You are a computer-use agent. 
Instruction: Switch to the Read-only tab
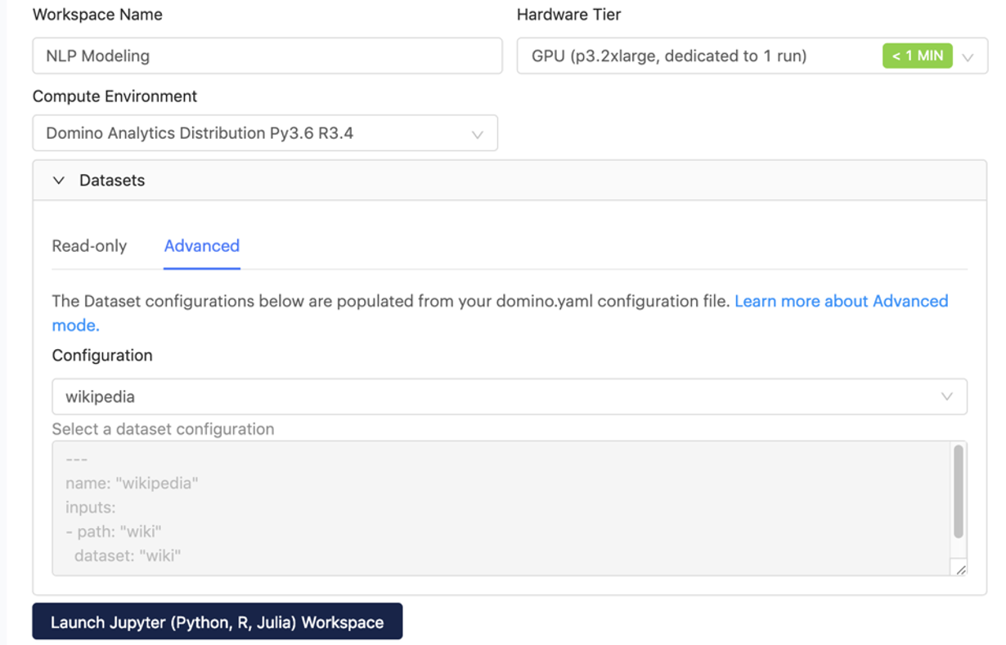pos(89,245)
